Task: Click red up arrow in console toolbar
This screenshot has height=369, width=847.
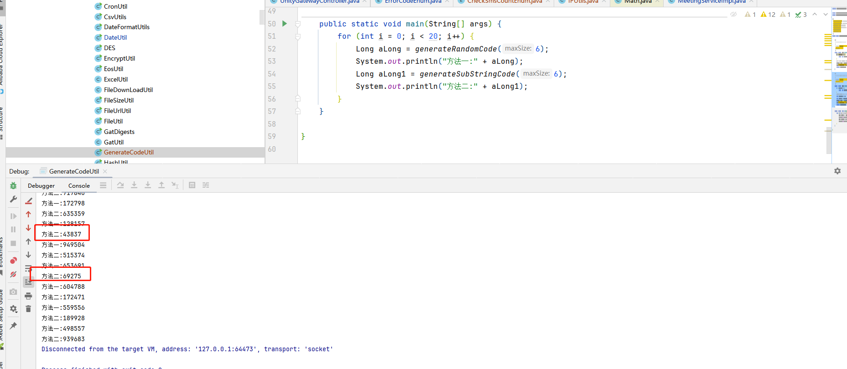Action: (x=28, y=214)
